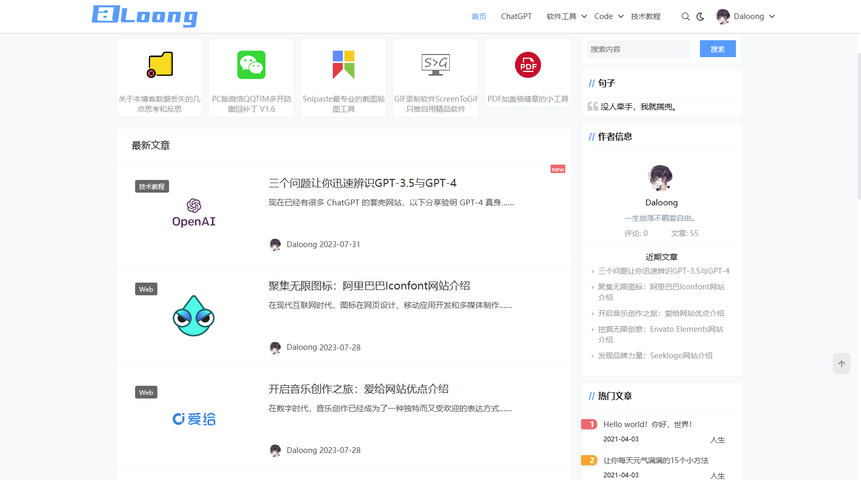Click the 评论: 0 count
This screenshot has height=480, width=861.
(x=636, y=233)
